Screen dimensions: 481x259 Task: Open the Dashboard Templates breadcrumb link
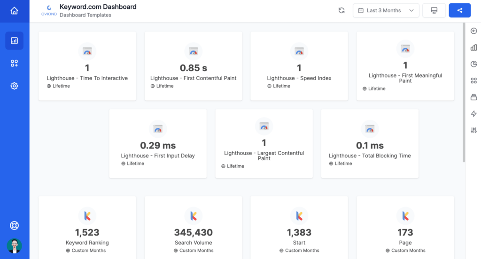tap(85, 15)
